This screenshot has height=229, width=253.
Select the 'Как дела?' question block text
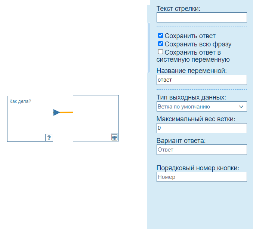coord(20,101)
